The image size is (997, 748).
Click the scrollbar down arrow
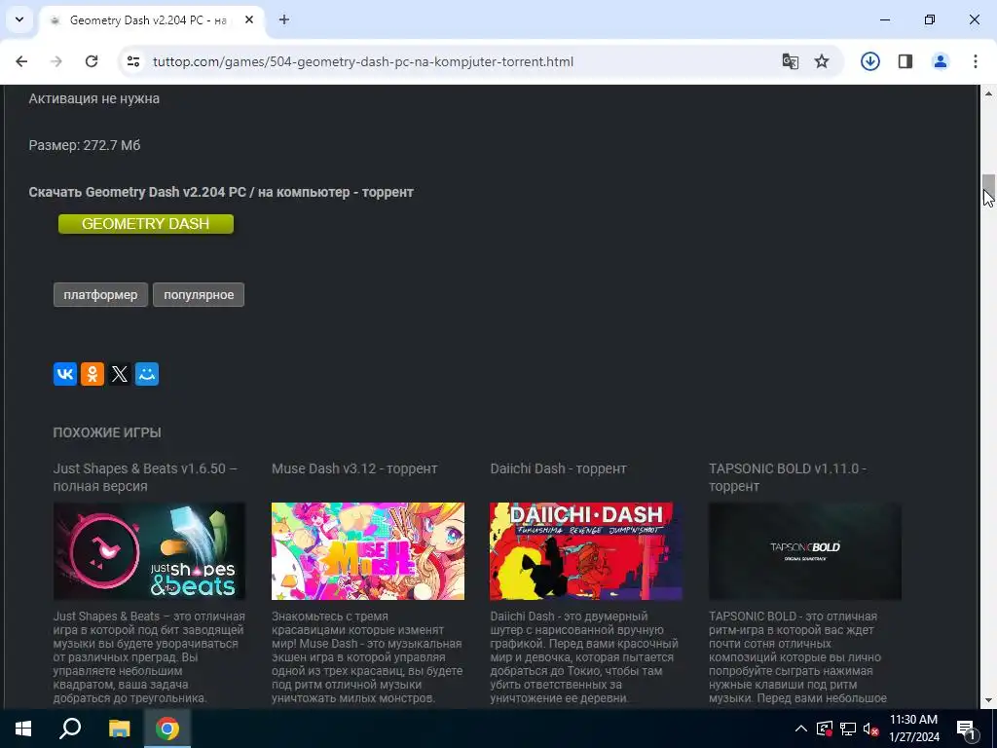988,701
